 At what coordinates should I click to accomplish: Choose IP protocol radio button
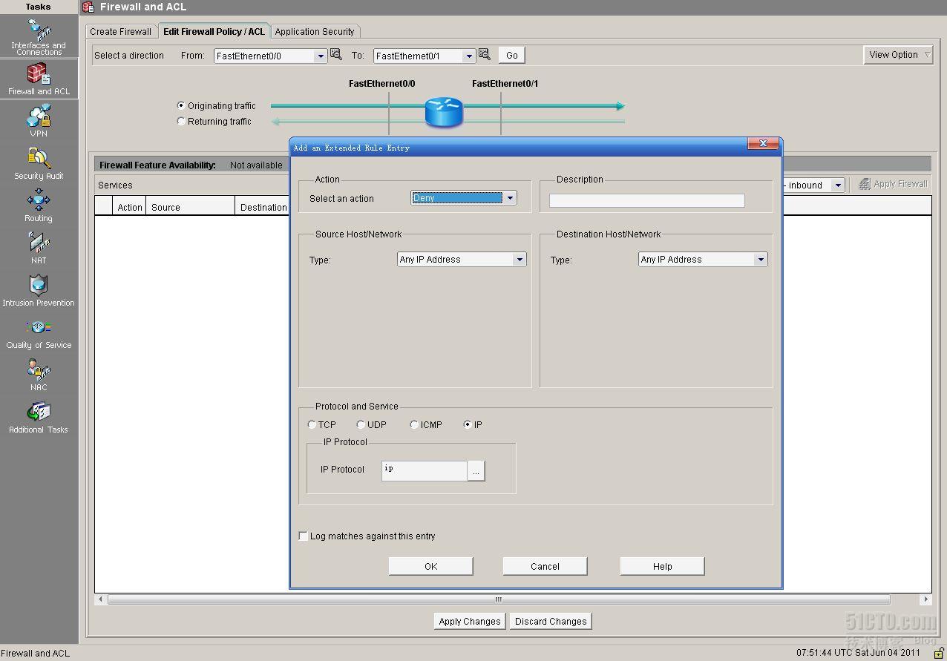click(468, 424)
